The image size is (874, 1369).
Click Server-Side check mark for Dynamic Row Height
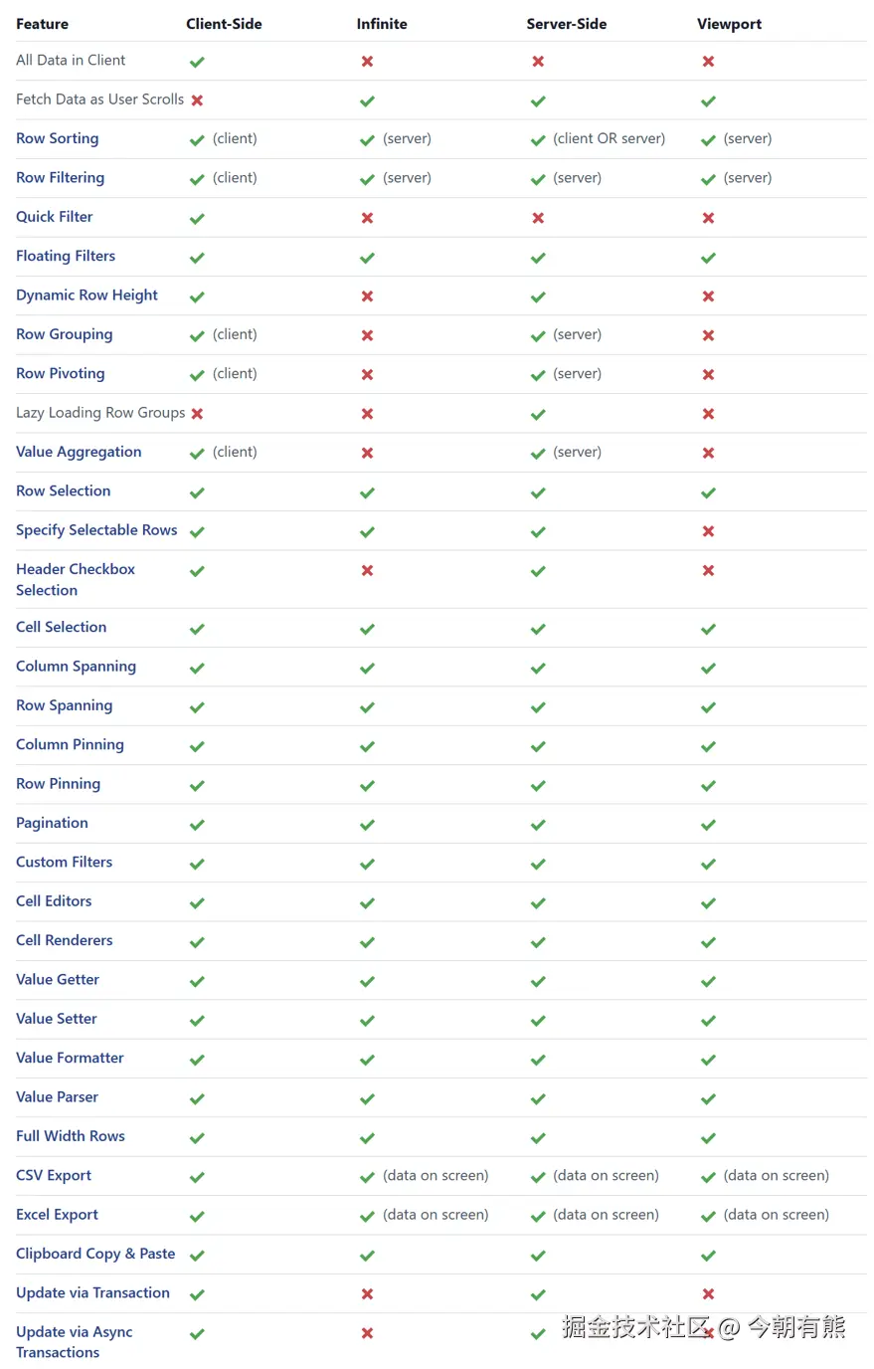point(538,296)
